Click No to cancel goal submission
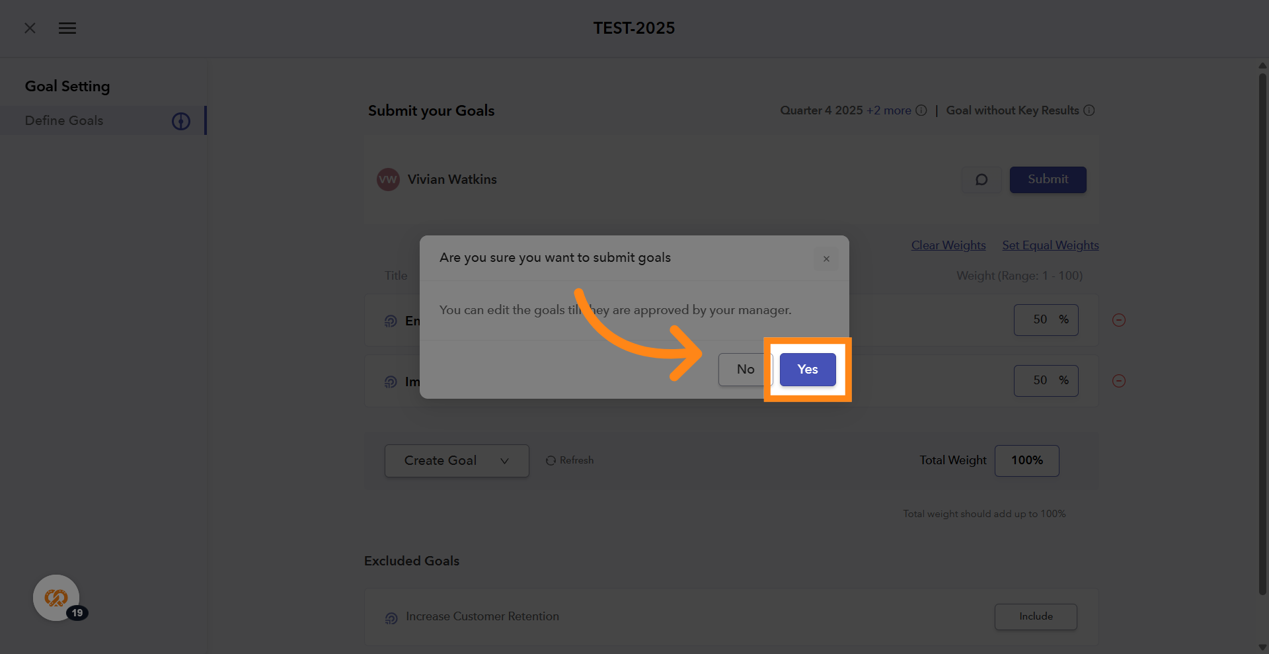1269x654 pixels. [x=745, y=370]
